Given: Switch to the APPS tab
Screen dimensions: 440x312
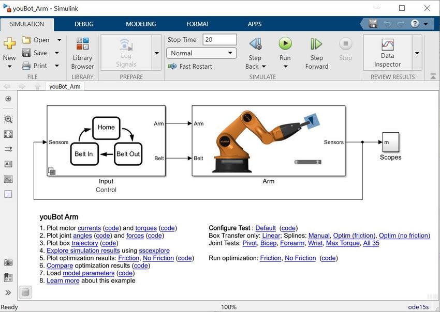Looking at the screenshot, I should (x=255, y=24).
